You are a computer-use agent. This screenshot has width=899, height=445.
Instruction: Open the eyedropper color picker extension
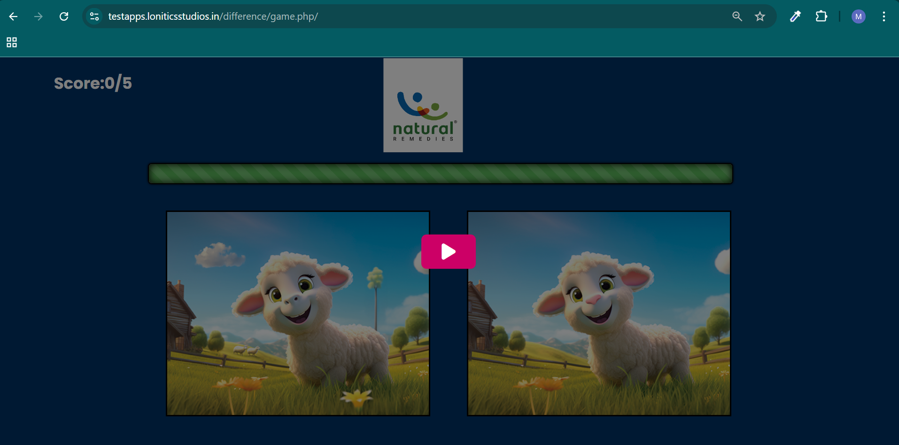pyautogui.click(x=795, y=16)
